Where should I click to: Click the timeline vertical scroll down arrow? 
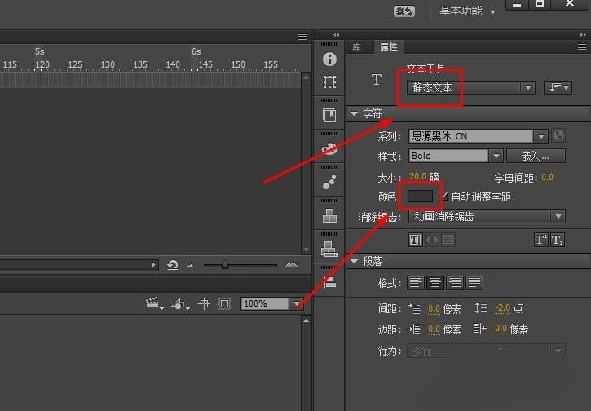tap(306, 250)
